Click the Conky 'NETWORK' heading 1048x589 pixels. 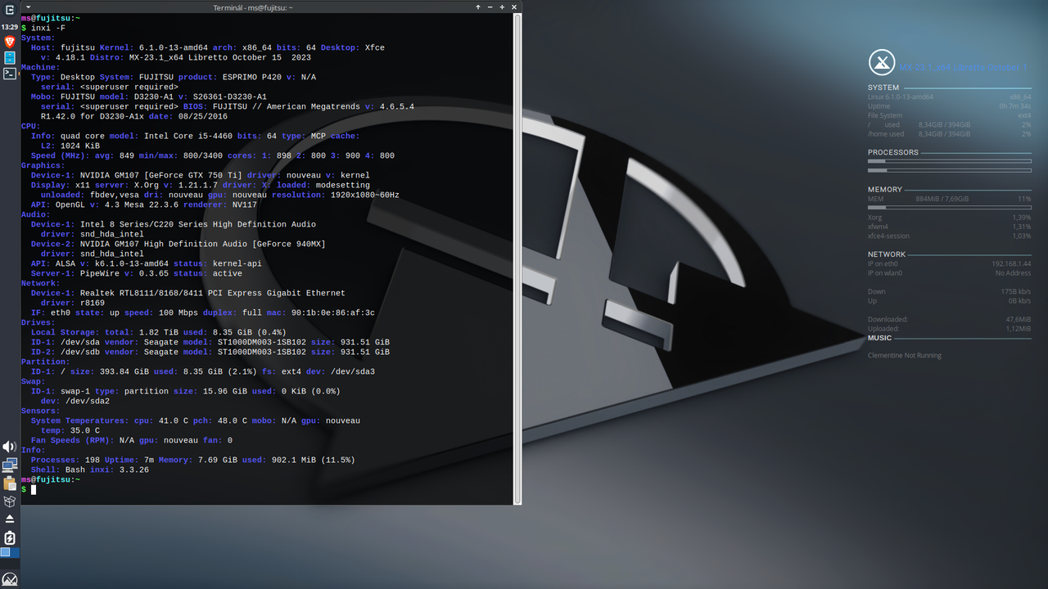click(x=887, y=254)
